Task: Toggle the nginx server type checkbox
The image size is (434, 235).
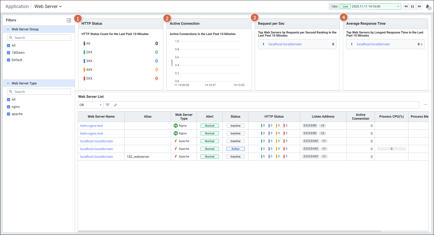Action: pyautogui.click(x=9, y=107)
